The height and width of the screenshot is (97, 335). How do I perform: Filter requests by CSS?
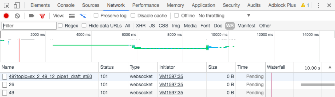(164, 26)
